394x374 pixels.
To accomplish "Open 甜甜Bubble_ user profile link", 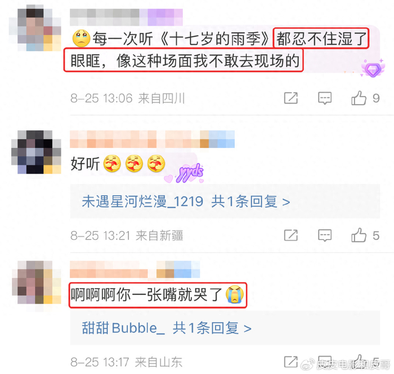I will pos(123,328).
